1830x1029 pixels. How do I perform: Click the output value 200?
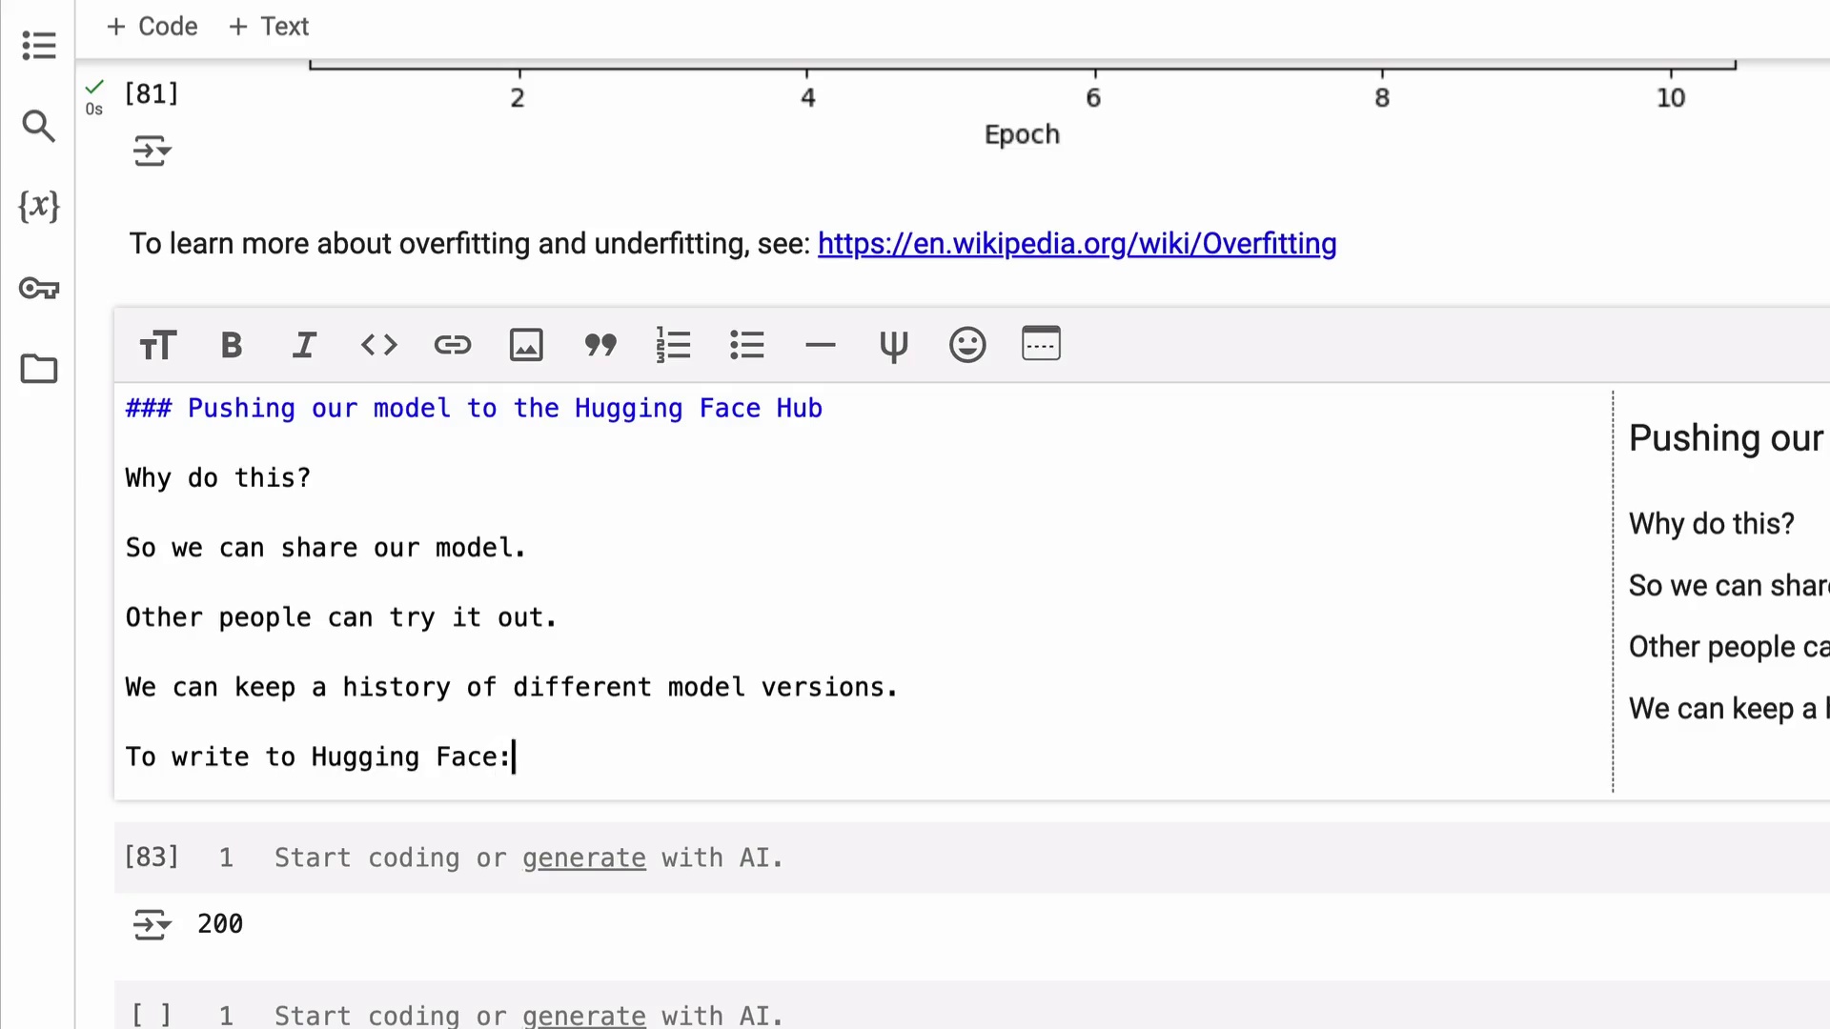[220, 924]
